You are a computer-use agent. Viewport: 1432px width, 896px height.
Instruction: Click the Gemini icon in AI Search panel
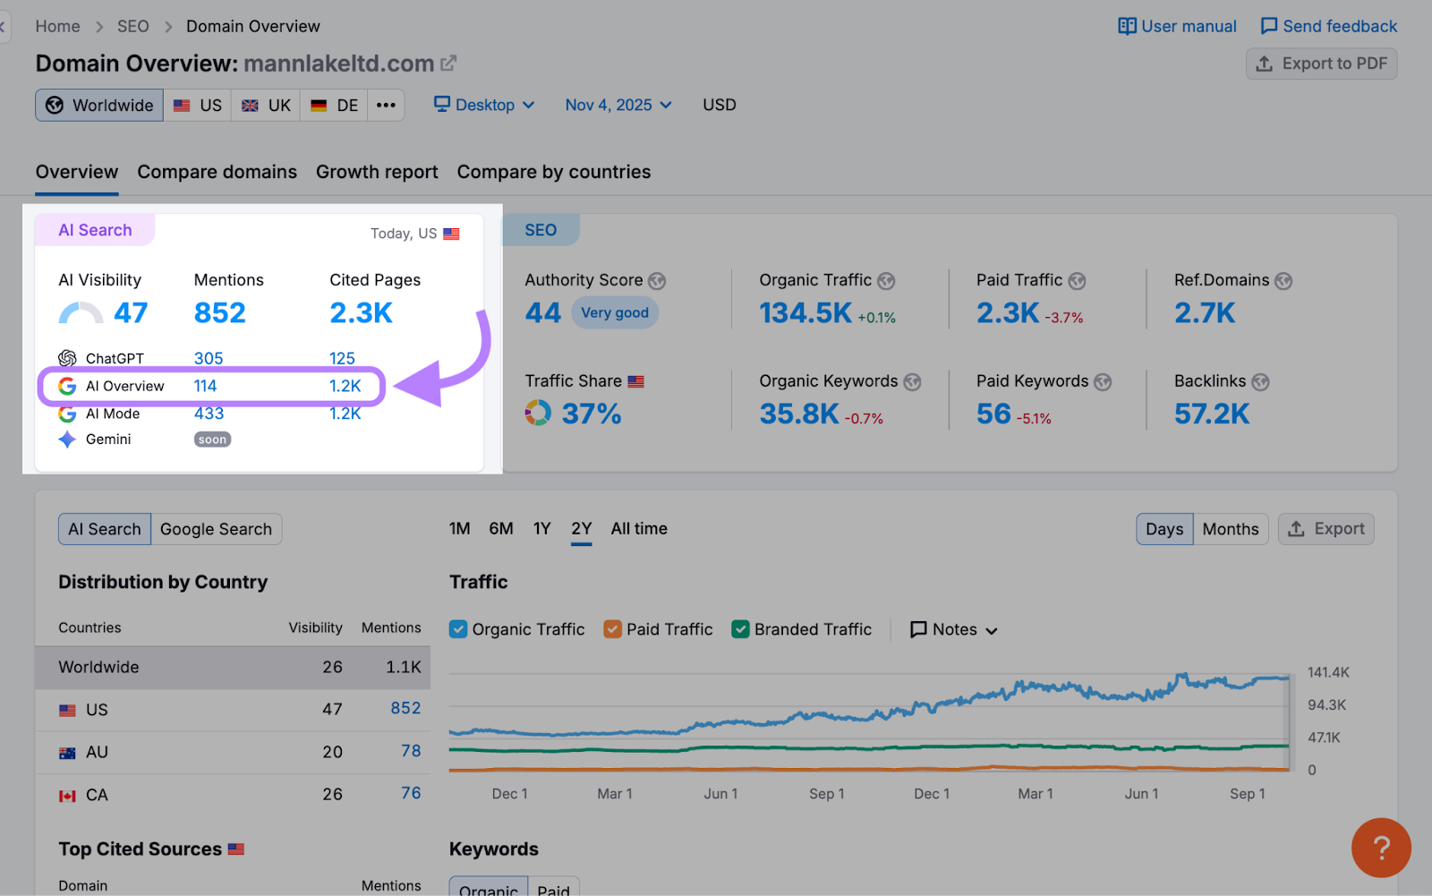point(67,439)
